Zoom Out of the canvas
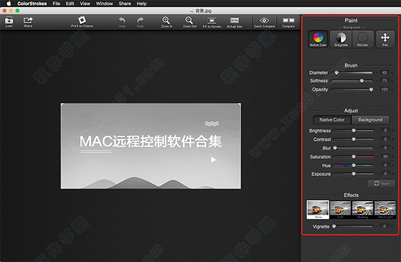Viewport: 401px width, 262px height. [190, 22]
